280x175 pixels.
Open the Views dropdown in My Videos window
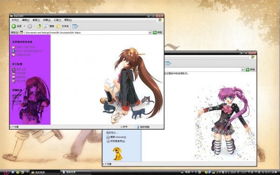click(75, 27)
